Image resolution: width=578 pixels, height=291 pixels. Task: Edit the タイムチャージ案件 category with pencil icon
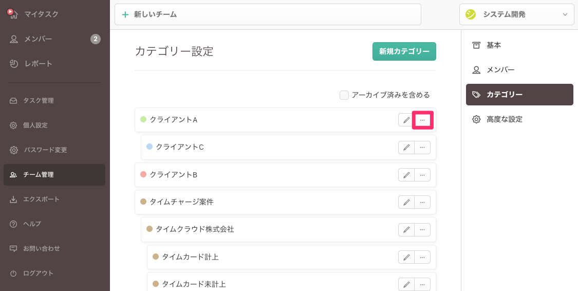pyautogui.click(x=406, y=202)
